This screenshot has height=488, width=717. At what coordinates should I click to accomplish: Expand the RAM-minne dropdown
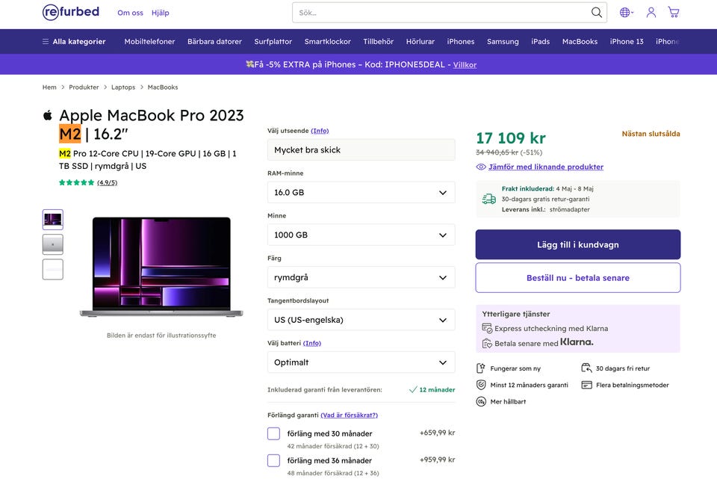click(x=361, y=192)
